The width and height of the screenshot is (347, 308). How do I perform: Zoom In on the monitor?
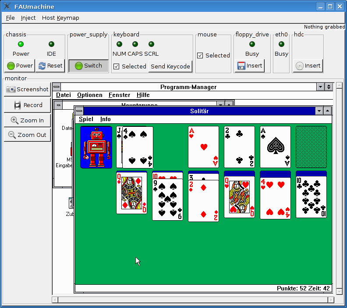click(x=27, y=120)
